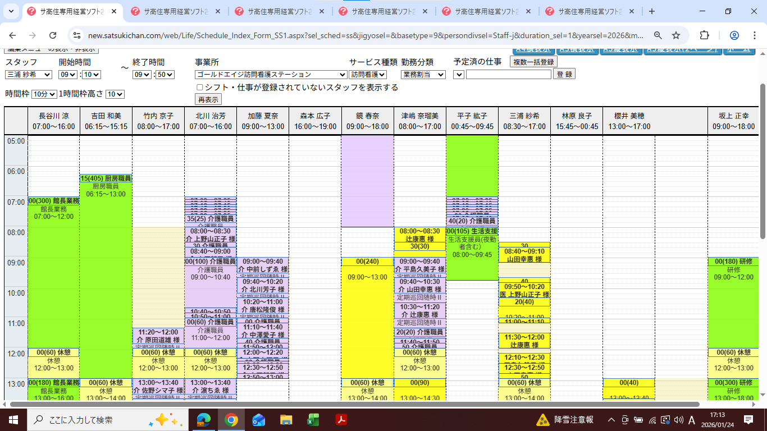Click the 予定済の仕事 text input field

pyautogui.click(x=508, y=74)
